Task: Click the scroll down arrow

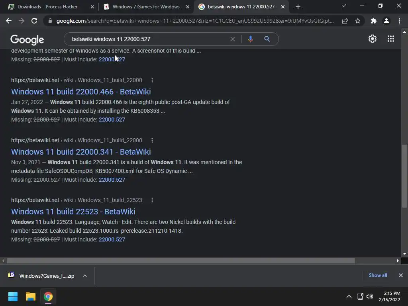Action: coord(404,254)
